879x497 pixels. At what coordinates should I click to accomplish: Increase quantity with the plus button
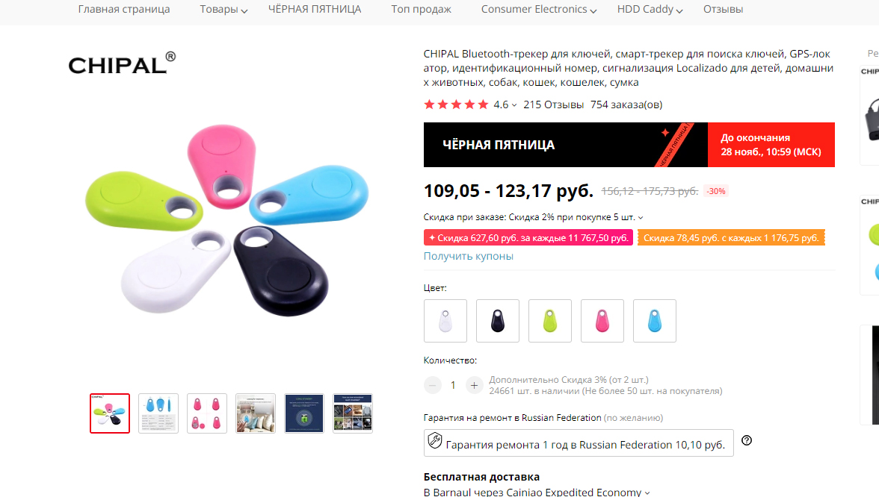[474, 385]
